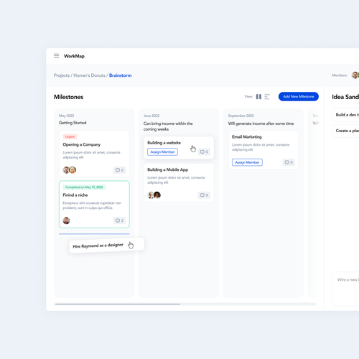Click member avatars on Opening a Company
Viewport: 359px width, 359px height.
(x=70, y=170)
